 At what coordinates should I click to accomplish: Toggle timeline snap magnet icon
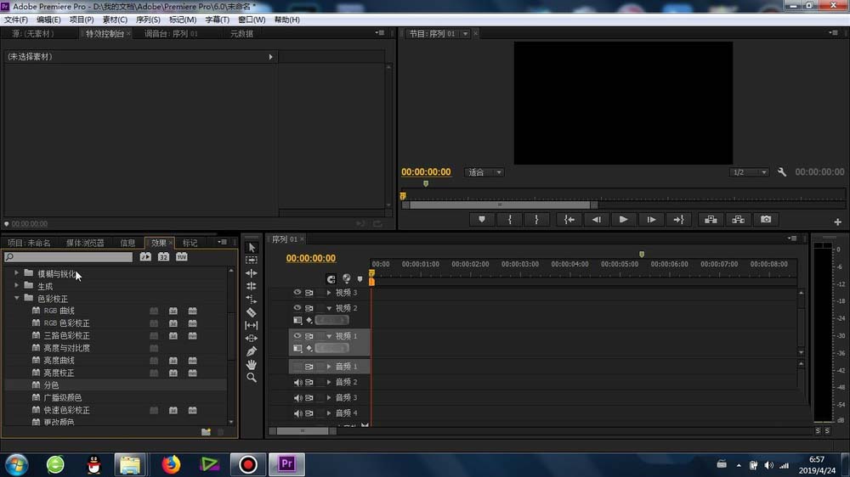tap(331, 279)
